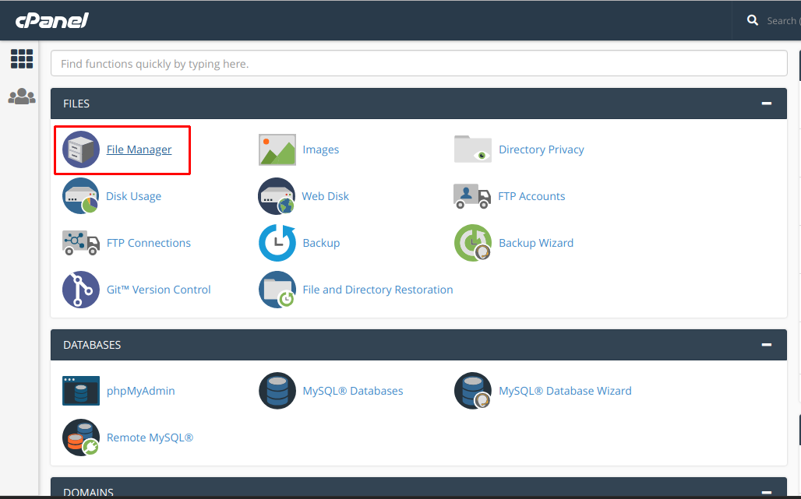
Task: Select the Images icon
Action: point(276,149)
